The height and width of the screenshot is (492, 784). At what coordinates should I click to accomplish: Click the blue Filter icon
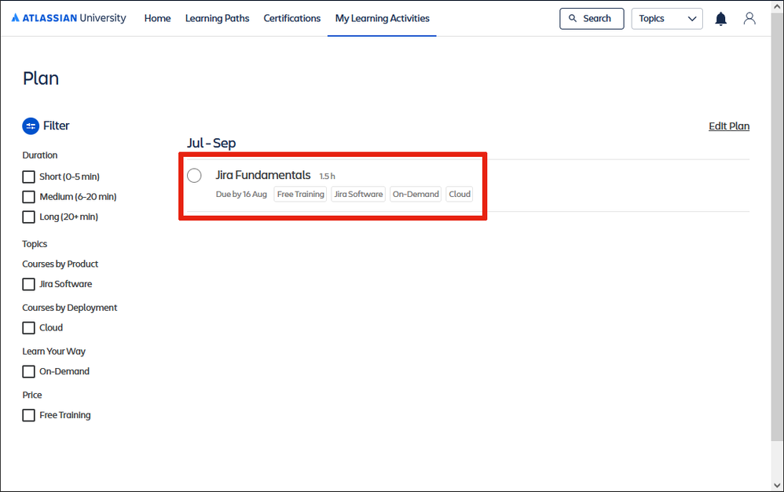coord(31,126)
